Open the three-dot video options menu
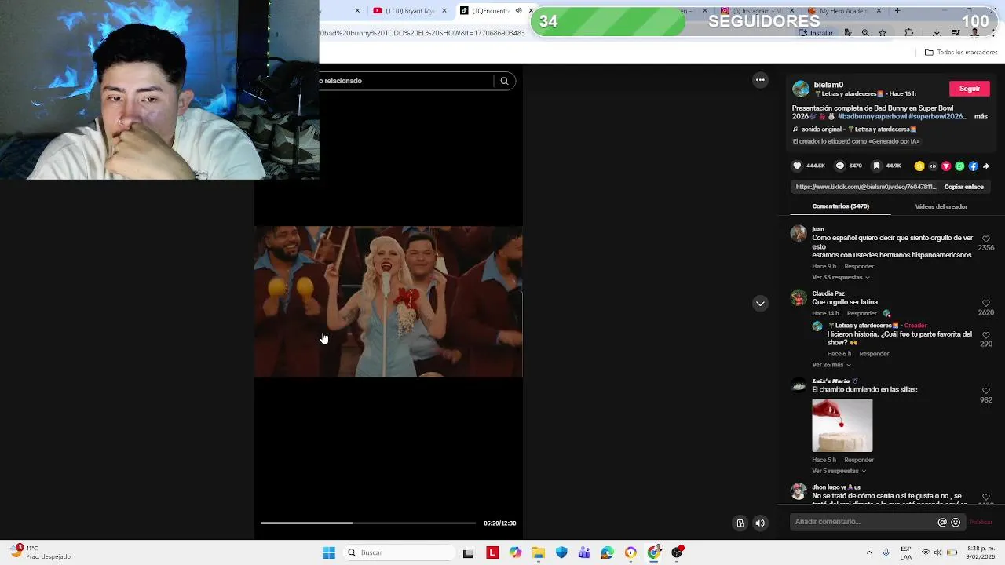Viewport: 1005px width, 565px height. [x=760, y=80]
